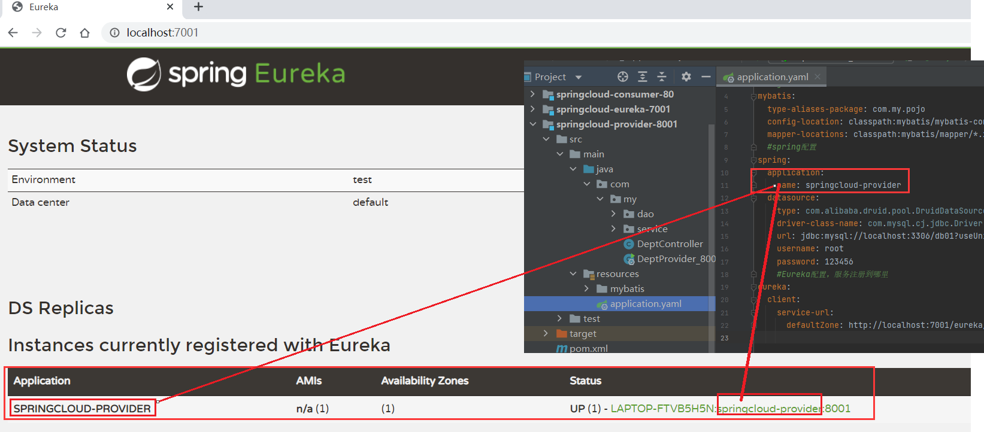Open Project panel settings gear
The width and height of the screenshot is (984, 432).
686,77
